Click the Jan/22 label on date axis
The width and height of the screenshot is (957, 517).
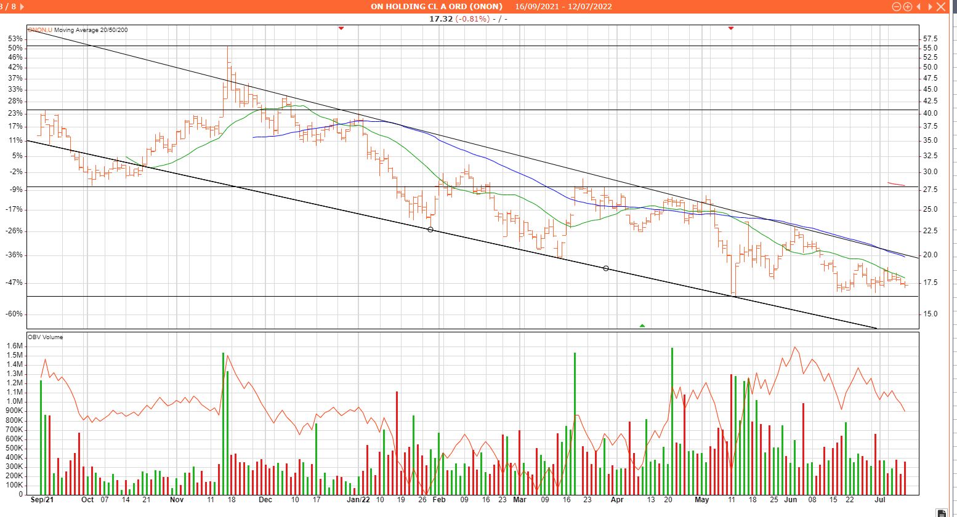[x=358, y=500]
